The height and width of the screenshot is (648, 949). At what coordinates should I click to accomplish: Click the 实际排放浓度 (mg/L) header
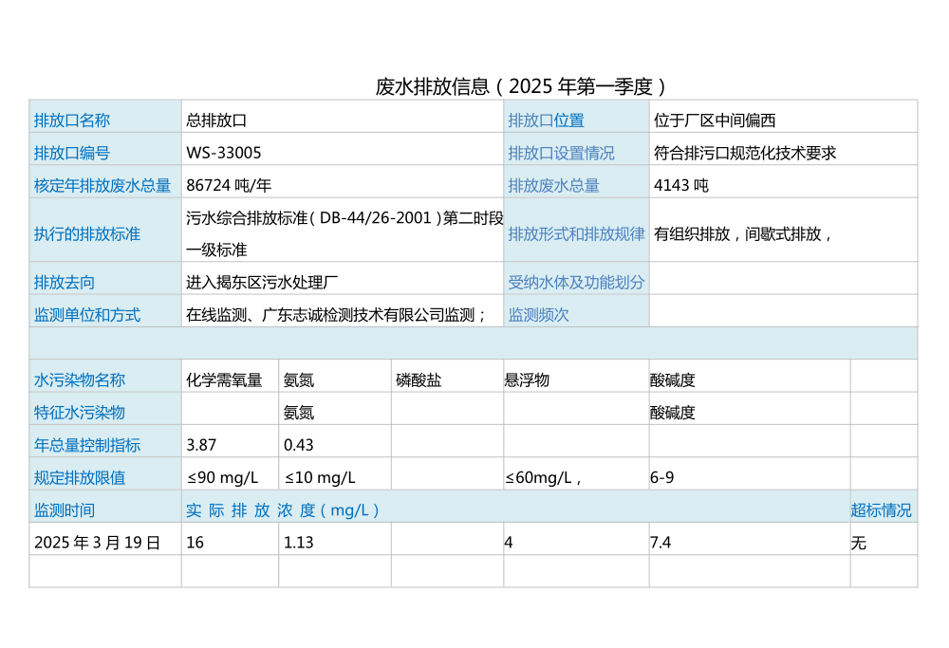tap(283, 510)
